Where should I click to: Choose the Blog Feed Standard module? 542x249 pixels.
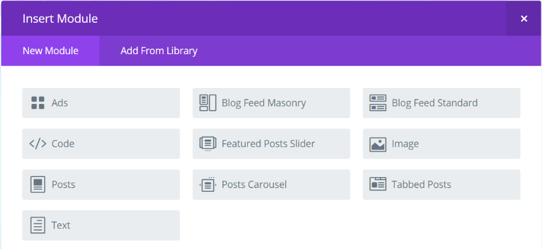(441, 103)
